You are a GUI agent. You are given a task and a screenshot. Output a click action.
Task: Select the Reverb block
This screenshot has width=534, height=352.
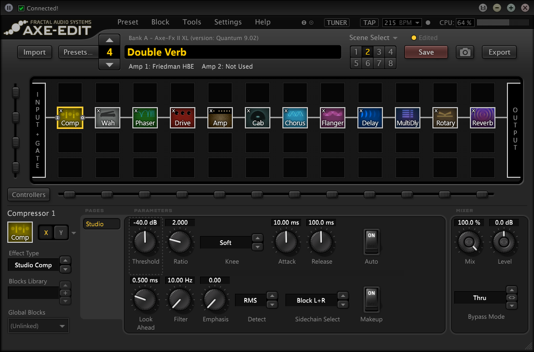(x=482, y=118)
